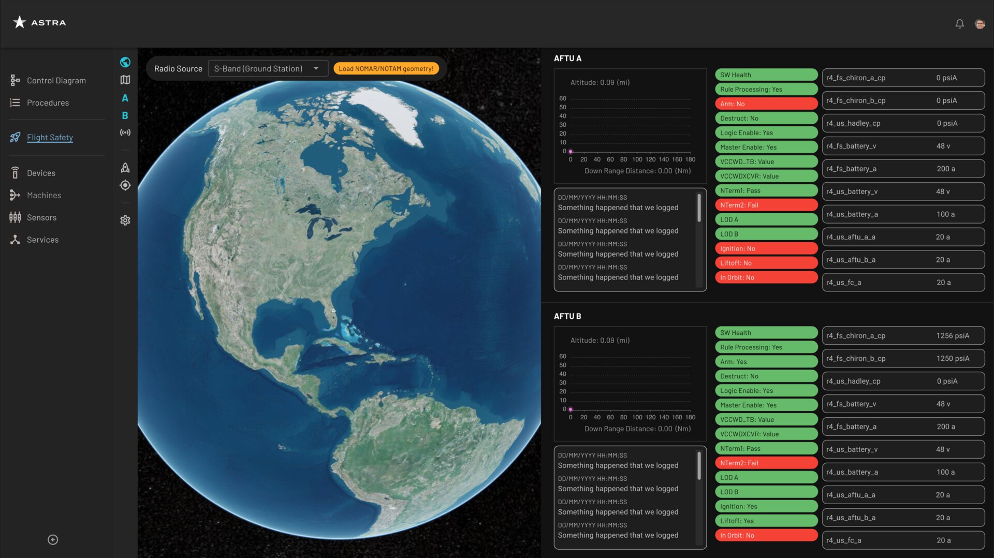Viewport: 994px width, 558px height.
Task: Click AFTU B Ignition: Yes indicator
Action: pyautogui.click(x=766, y=506)
